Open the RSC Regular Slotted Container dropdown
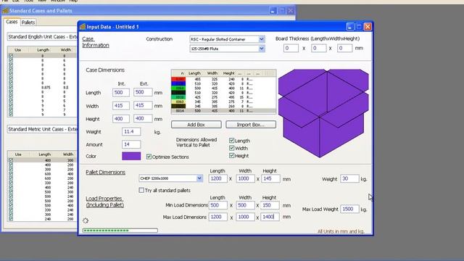Image resolution: width=464 pixels, height=261 pixels. click(261, 39)
